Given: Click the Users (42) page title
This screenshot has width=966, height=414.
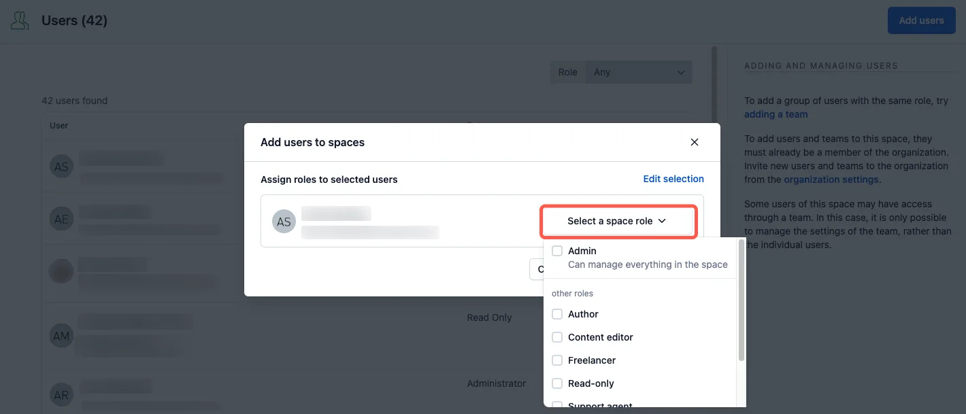Looking at the screenshot, I should (75, 20).
